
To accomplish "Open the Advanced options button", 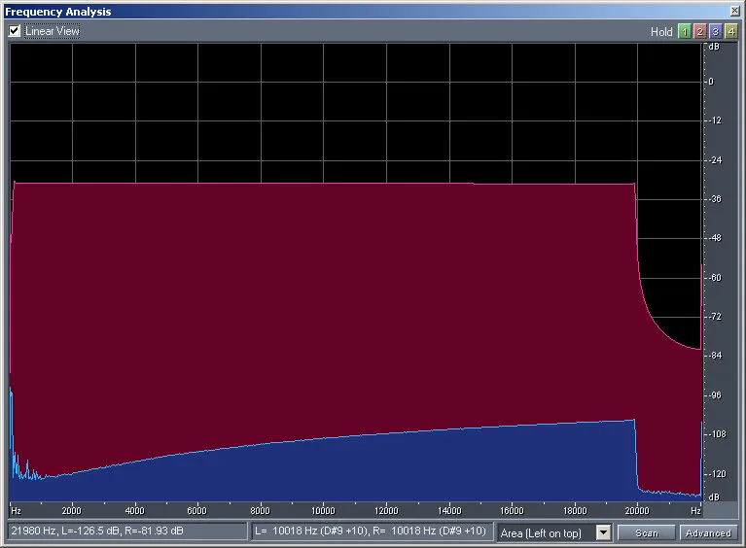I will [x=708, y=532].
